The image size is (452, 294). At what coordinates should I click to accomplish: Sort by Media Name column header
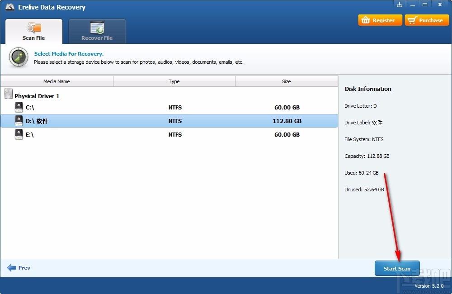click(x=57, y=81)
